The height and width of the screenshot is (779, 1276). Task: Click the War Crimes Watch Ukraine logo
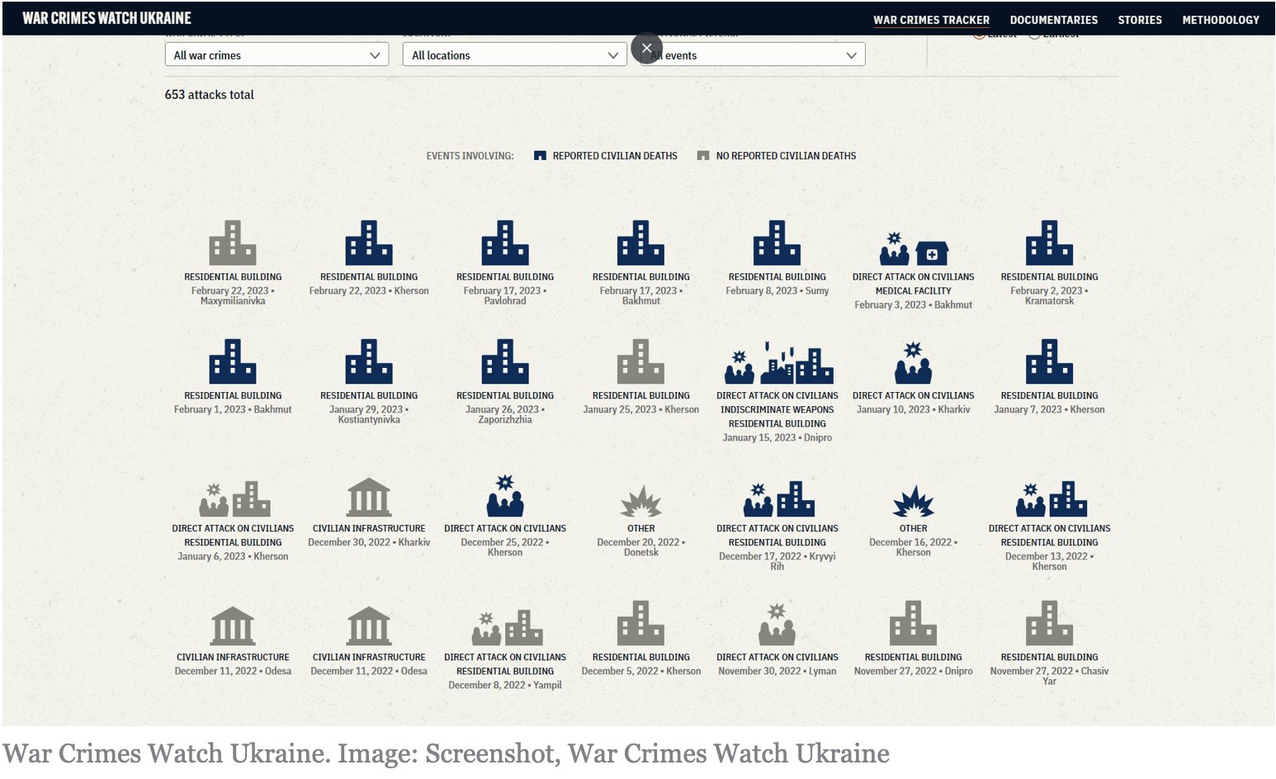pos(106,18)
